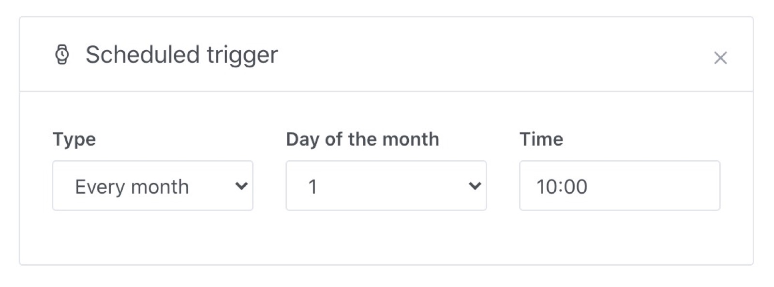774x287 pixels.
Task: Click the Day of the month chevron arrow
Action: click(476, 185)
